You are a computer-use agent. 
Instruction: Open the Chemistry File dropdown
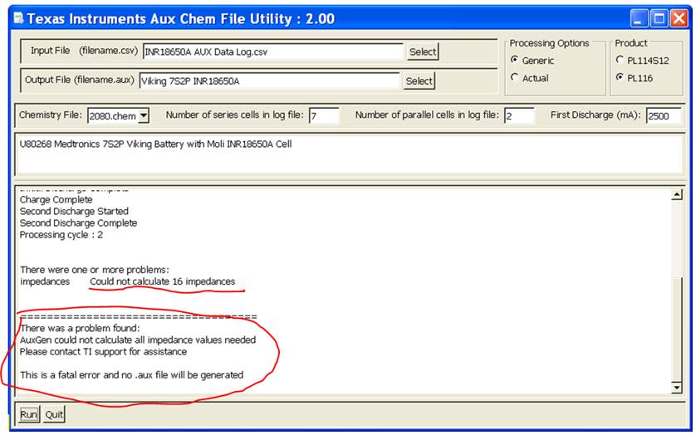[x=144, y=116]
